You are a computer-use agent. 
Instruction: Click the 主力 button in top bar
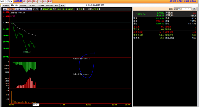point(40,1)
